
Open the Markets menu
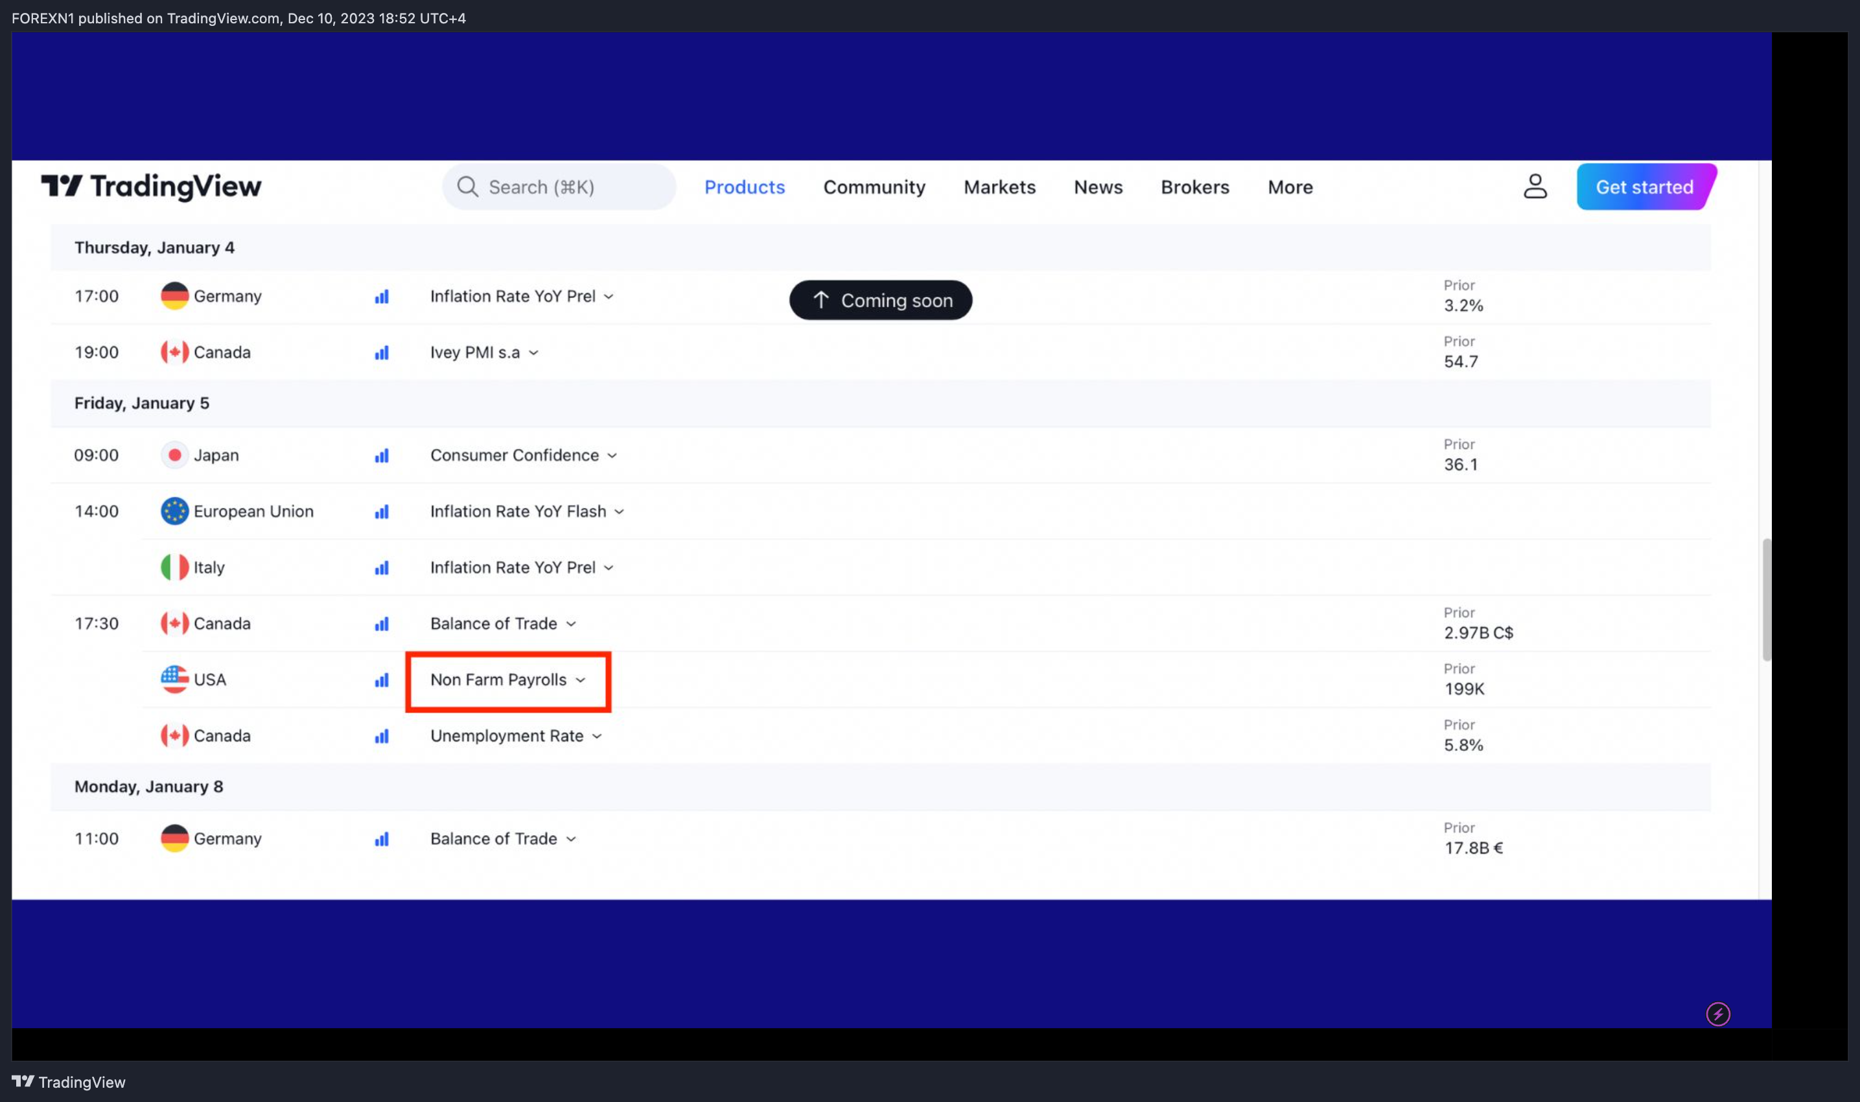tap(999, 187)
